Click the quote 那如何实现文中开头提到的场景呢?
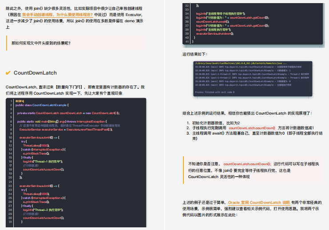329x230 pixels. [x=41, y=43]
